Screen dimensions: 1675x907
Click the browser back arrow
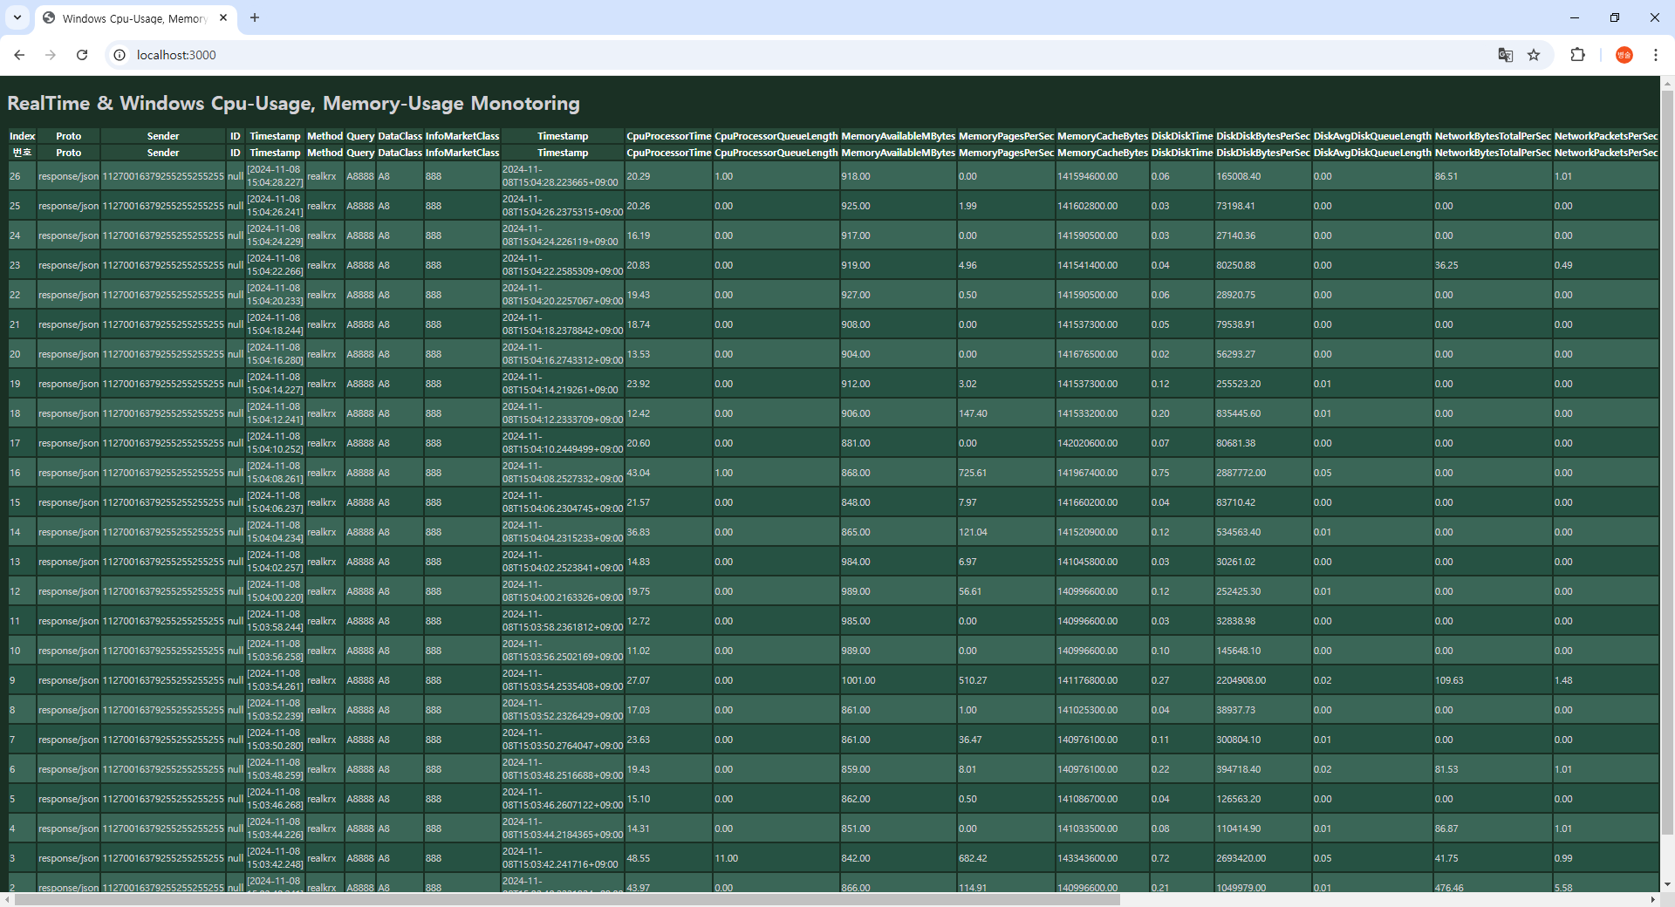tap(19, 55)
